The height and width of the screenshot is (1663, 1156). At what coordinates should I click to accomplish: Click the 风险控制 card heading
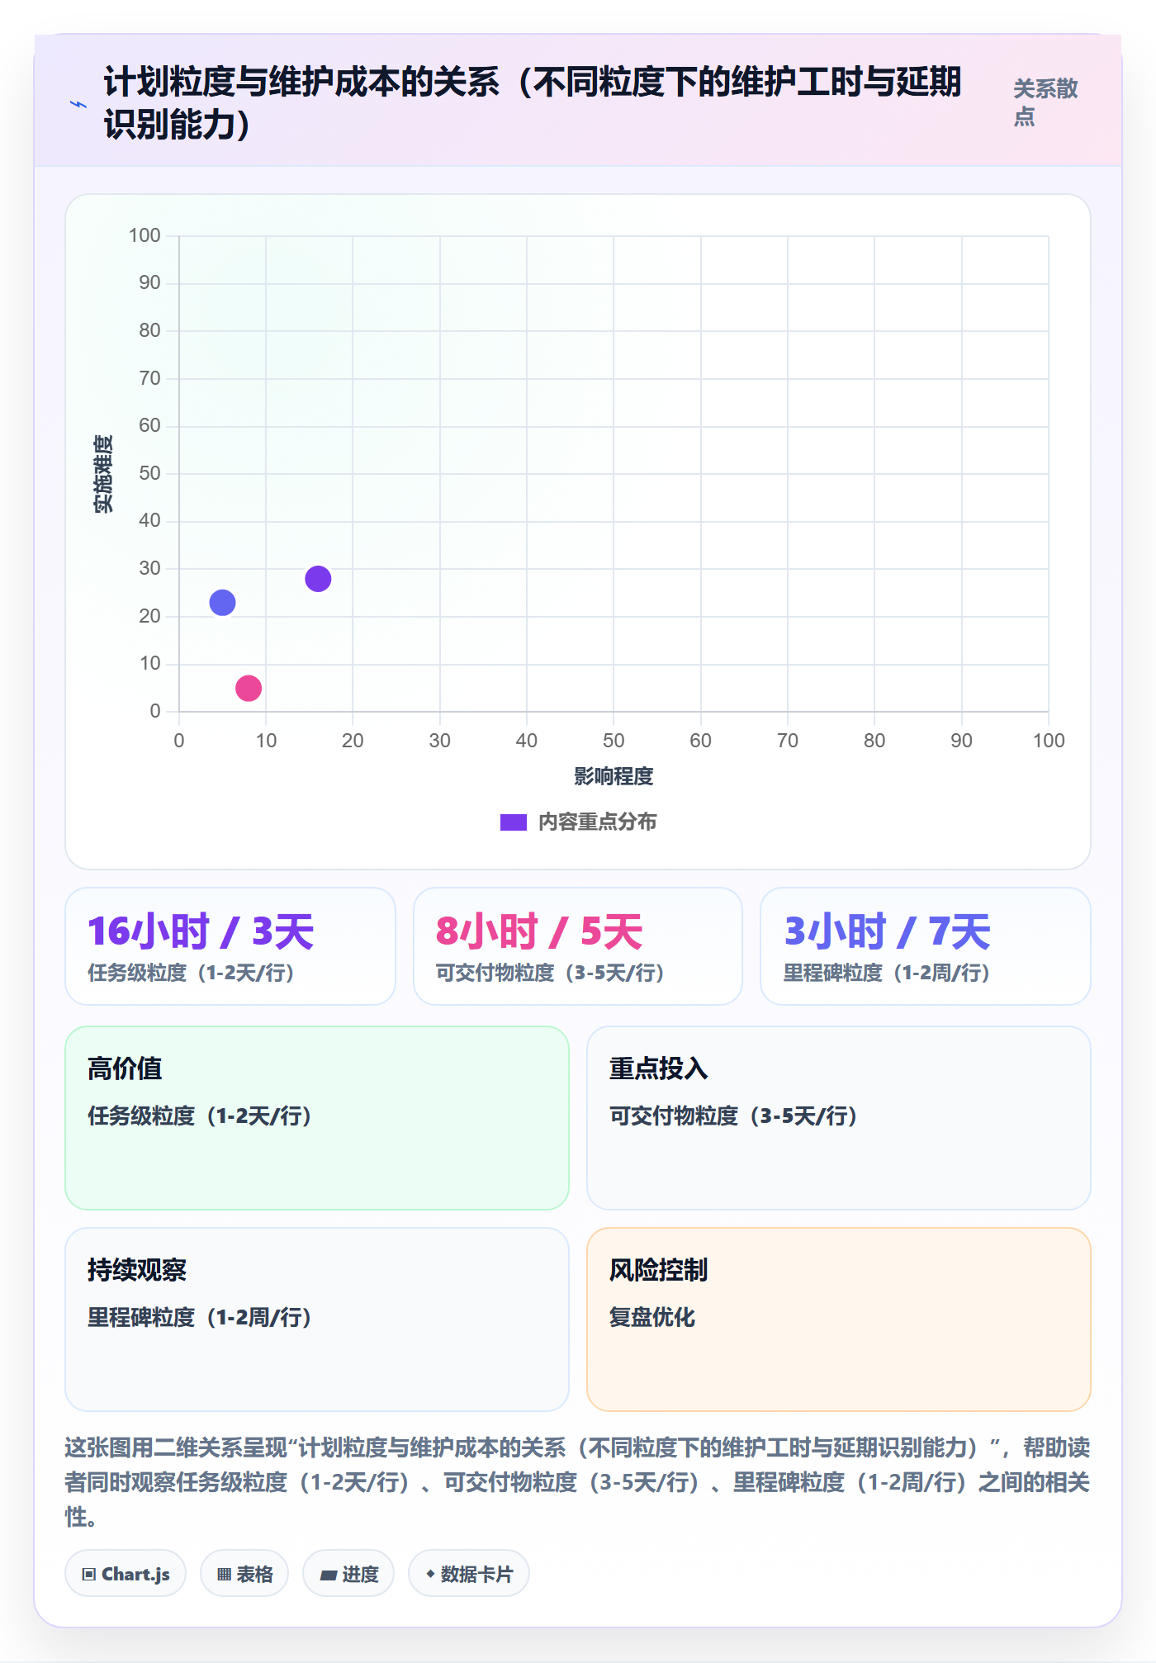coord(658,1270)
